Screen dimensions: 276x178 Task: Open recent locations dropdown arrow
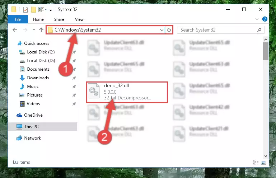point(34,30)
